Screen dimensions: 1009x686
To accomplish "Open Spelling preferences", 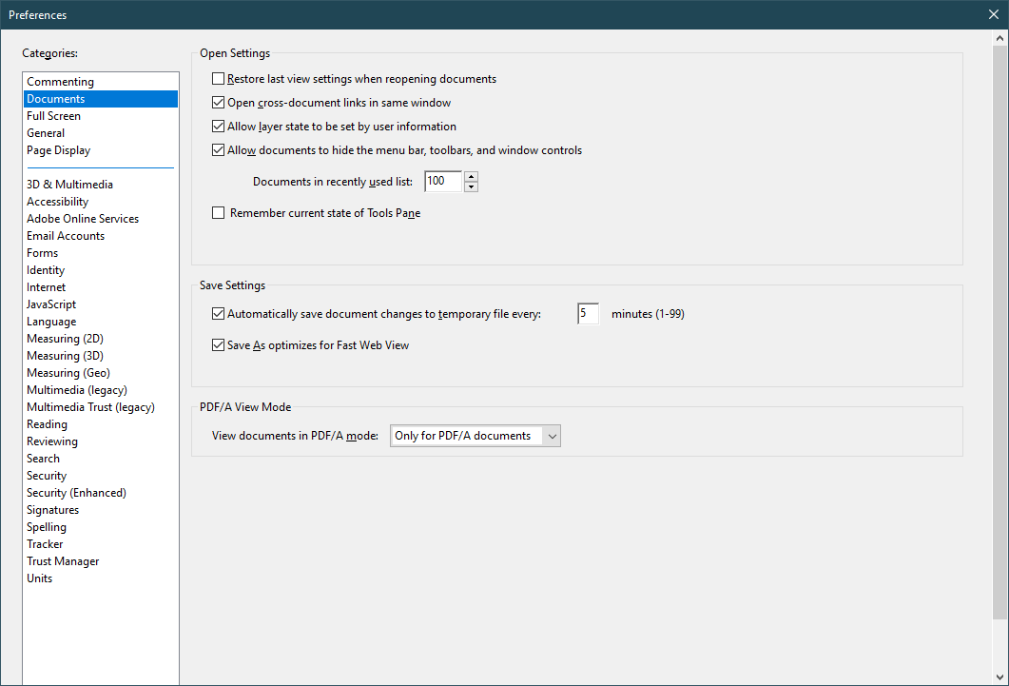I will pos(101,527).
